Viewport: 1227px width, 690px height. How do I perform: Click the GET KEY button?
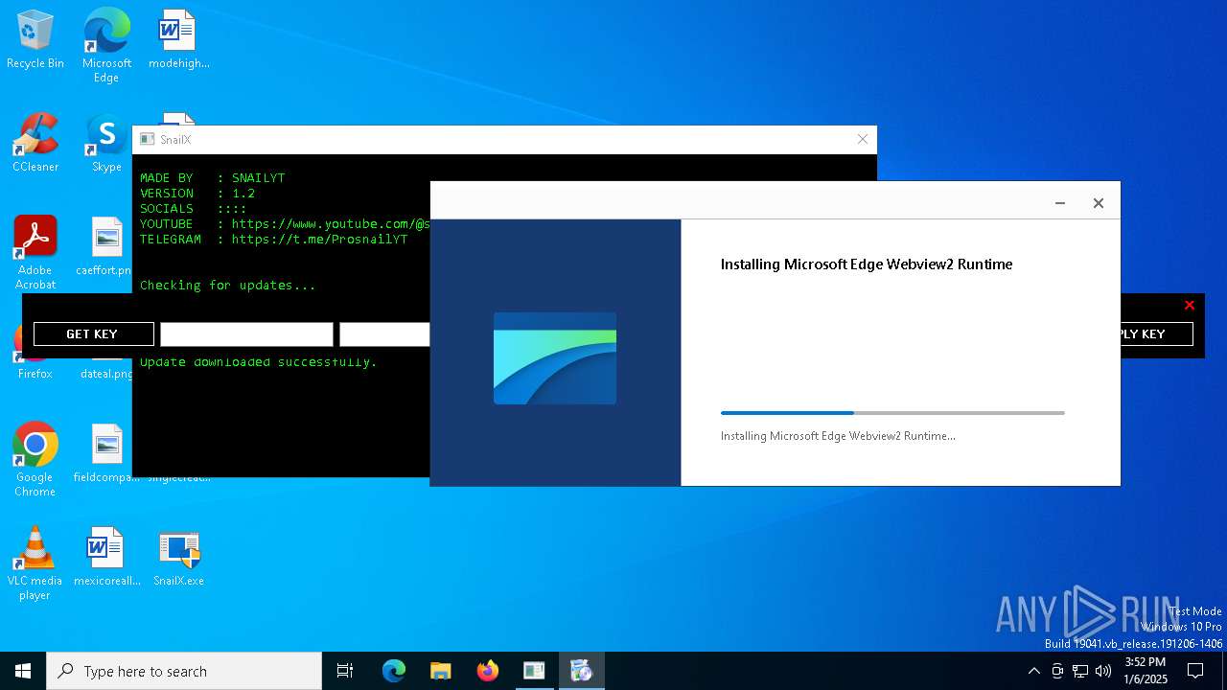point(93,333)
